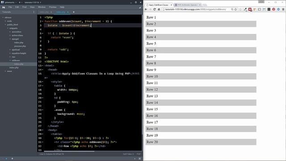Image resolution: width=286 pixels, height=161 pixels.
Task: Expand the active-class folder
Action: point(10,35)
